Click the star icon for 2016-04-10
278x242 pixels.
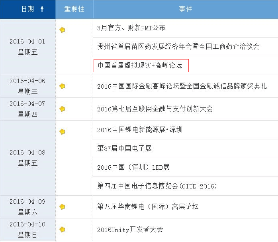62,230
